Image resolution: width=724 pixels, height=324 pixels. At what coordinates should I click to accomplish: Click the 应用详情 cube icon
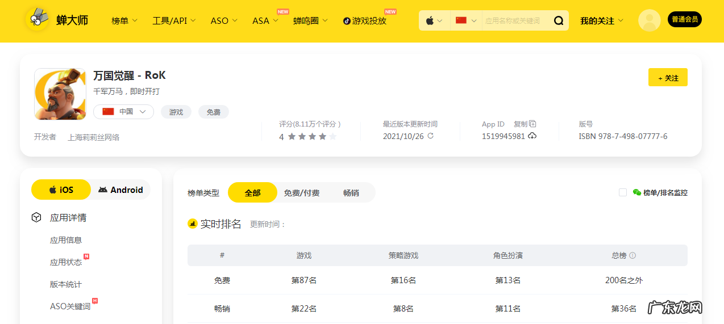[36, 217]
